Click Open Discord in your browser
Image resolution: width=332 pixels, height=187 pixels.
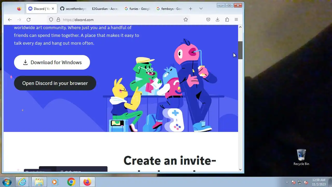[x=55, y=83]
